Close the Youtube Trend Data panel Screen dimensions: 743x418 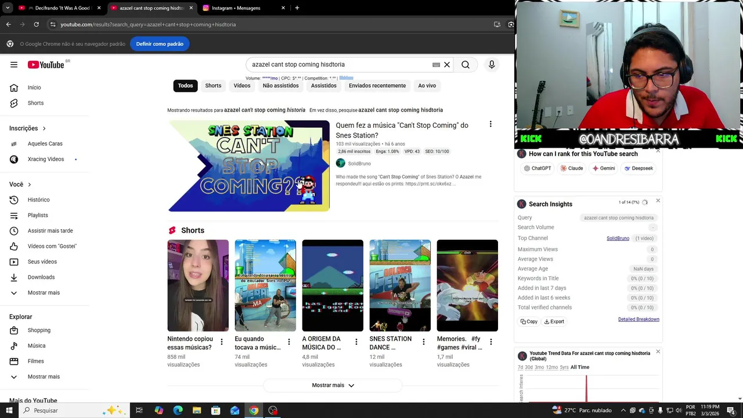click(658, 352)
